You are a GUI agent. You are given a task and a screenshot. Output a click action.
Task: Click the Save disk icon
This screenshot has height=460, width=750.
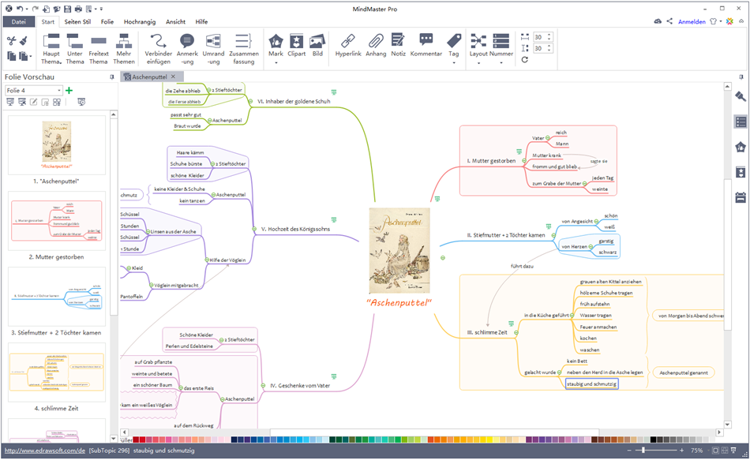pos(67,9)
